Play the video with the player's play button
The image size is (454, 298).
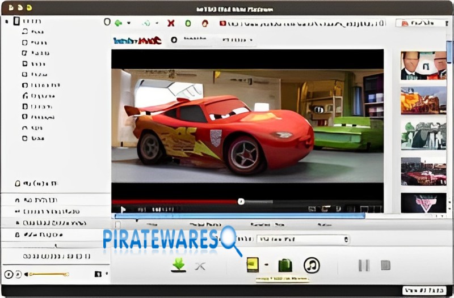point(123,209)
